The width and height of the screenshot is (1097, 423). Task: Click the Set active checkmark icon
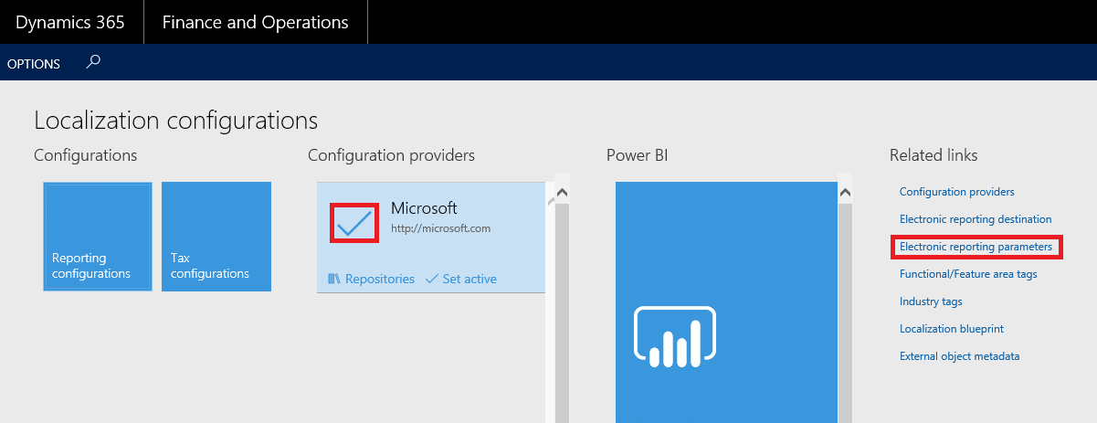432,279
